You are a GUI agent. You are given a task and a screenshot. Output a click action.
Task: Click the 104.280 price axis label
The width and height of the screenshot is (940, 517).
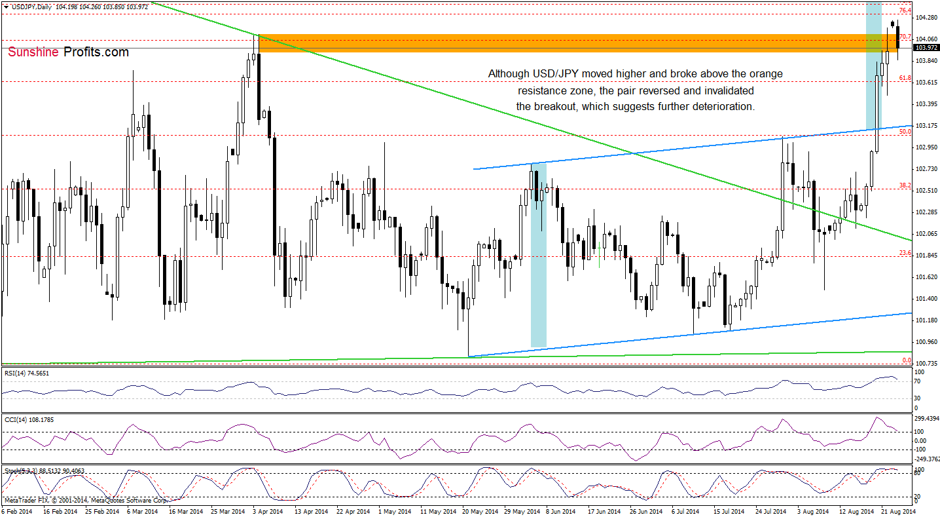point(926,17)
